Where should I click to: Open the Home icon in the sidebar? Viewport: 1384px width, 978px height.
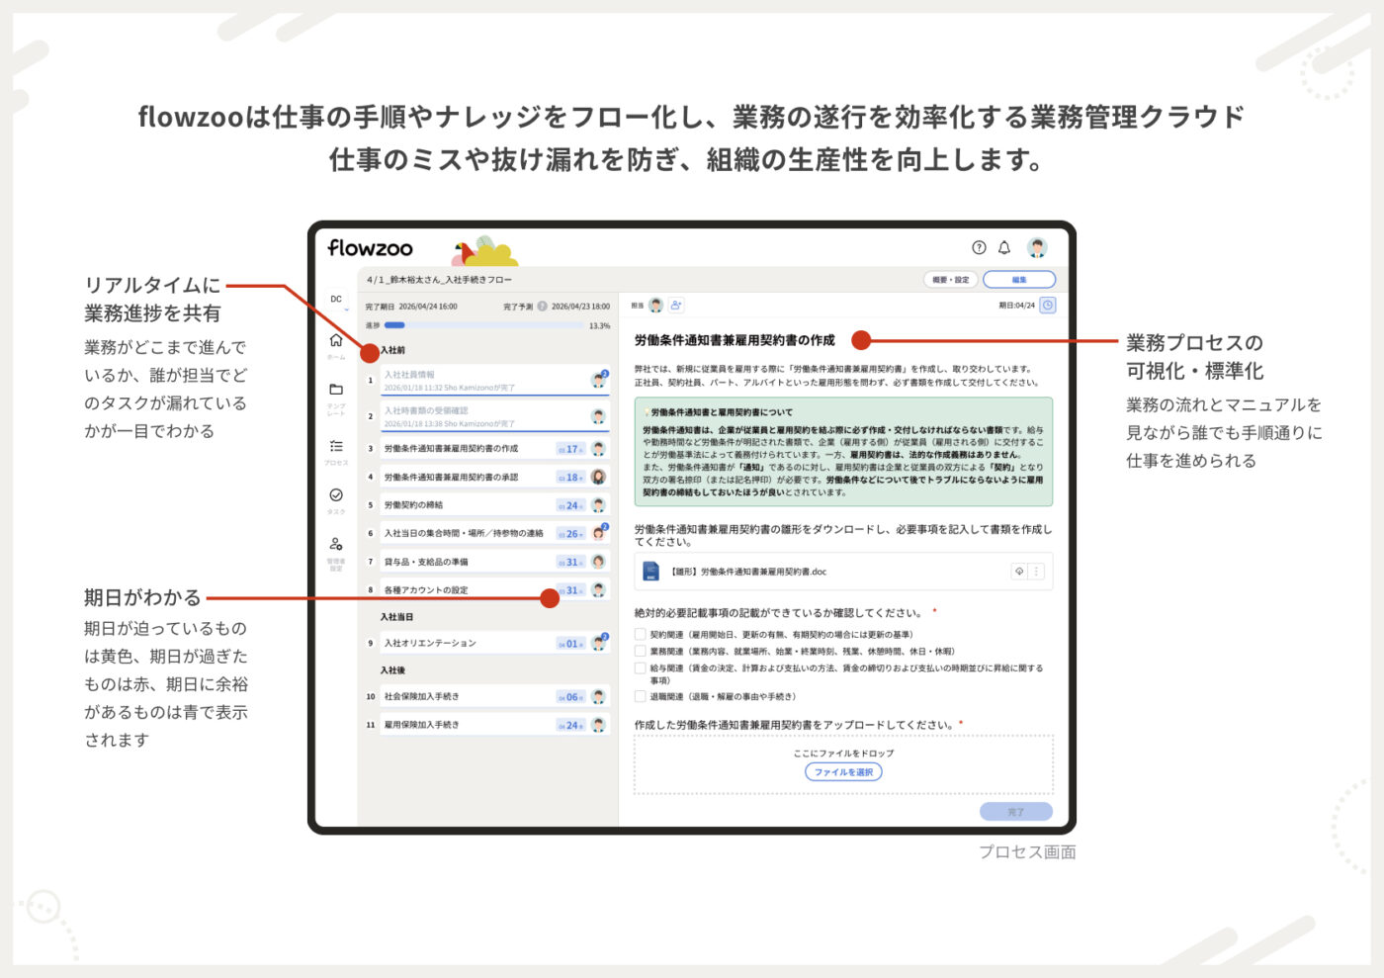336,340
